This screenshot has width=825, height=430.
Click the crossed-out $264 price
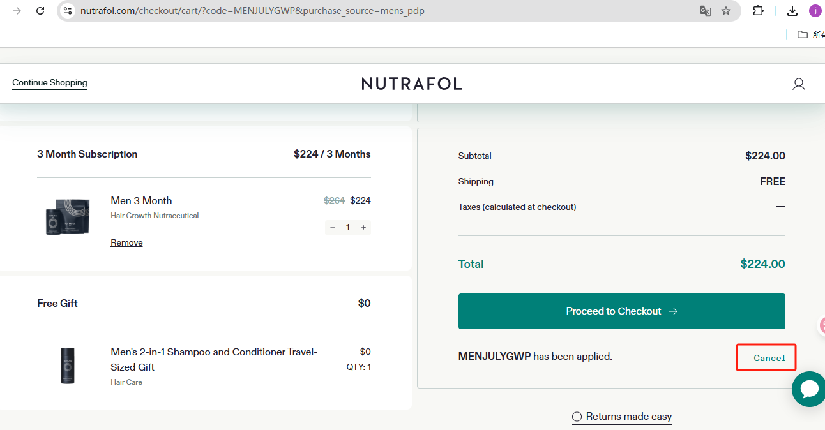point(334,200)
